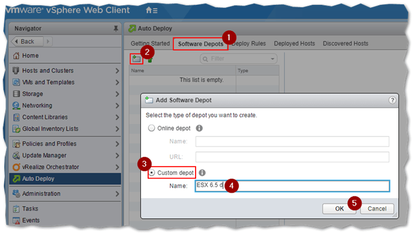Click the Update Manager icon
Viewport: 413px width, 234px height.
[x=16, y=155]
